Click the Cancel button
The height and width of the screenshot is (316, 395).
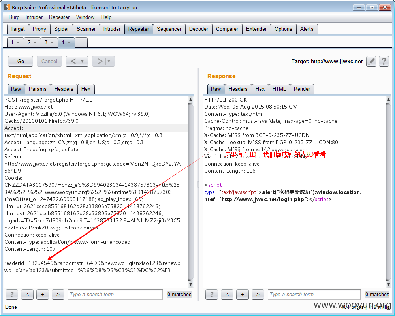pyautogui.click(x=49, y=61)
